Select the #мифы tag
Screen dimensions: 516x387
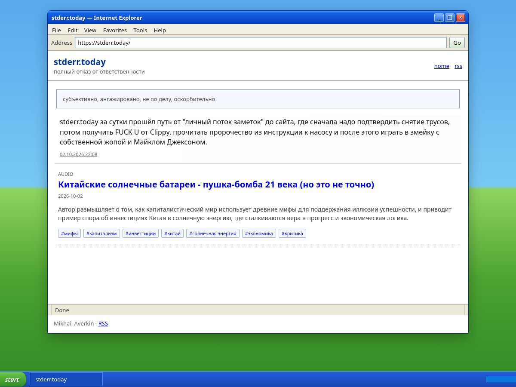(69, 233)
